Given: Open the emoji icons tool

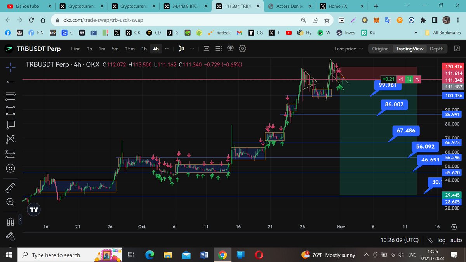Looking at the screenshot, I should coord(10,168).
